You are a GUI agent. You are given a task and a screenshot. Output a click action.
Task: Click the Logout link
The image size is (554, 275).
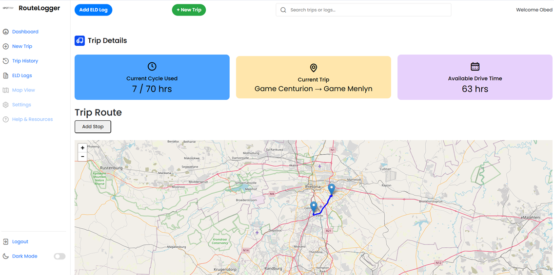tap(20, 242)
